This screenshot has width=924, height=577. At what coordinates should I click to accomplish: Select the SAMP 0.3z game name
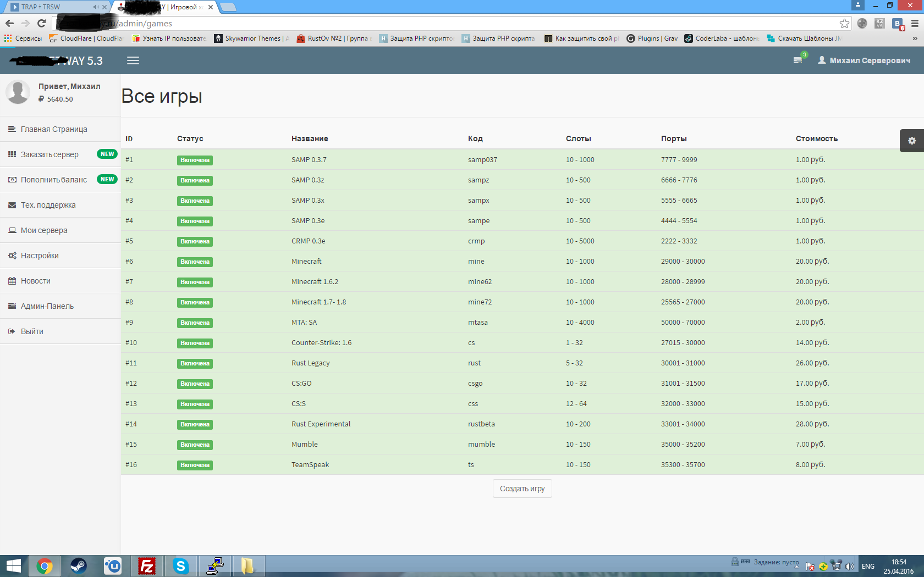click(308, 180)
